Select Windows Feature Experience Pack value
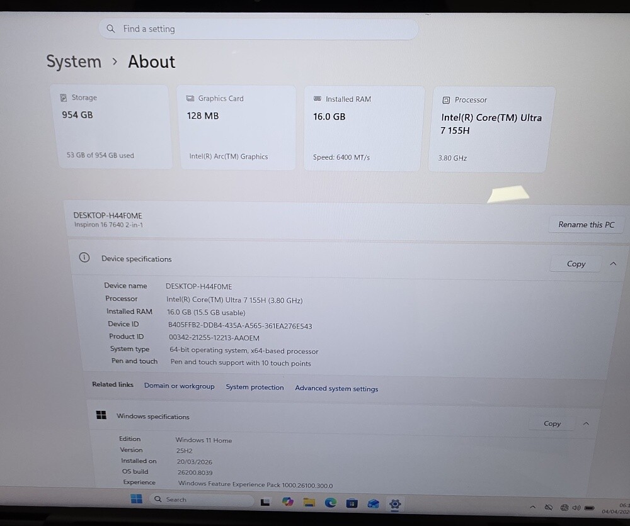 (x=256, y=484)
